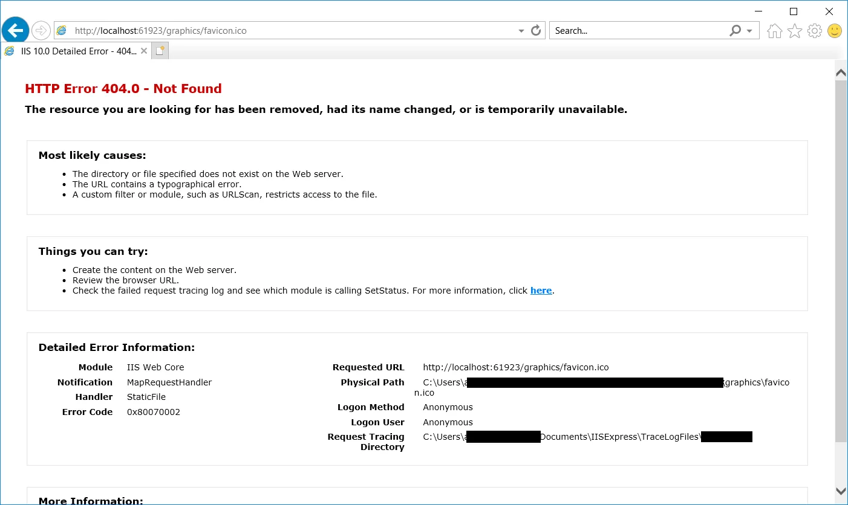This screenshot has height=505, width=848.
Task: Open a new tab
Action: pos(160,51)
